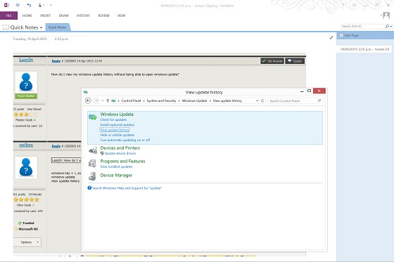Click the Back arrow in View update history window
This screenshot has width=394, height=262.
point(88,100)
